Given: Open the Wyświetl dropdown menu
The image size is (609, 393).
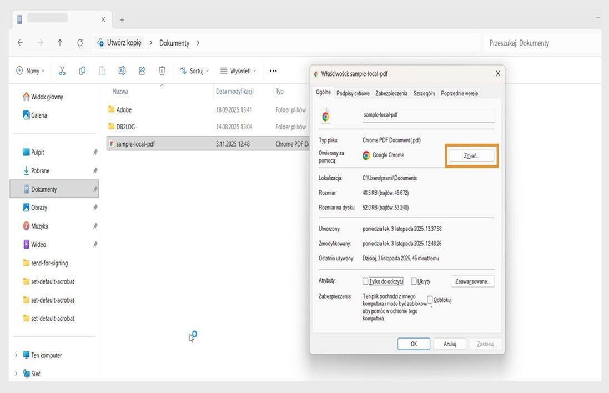Looking at the screenshot, I should tap(238, 70).
